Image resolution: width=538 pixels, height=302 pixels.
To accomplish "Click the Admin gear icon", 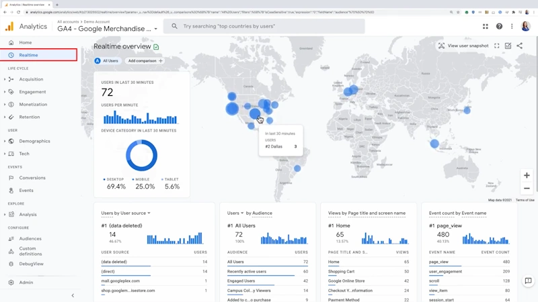I will coord(11,283).
